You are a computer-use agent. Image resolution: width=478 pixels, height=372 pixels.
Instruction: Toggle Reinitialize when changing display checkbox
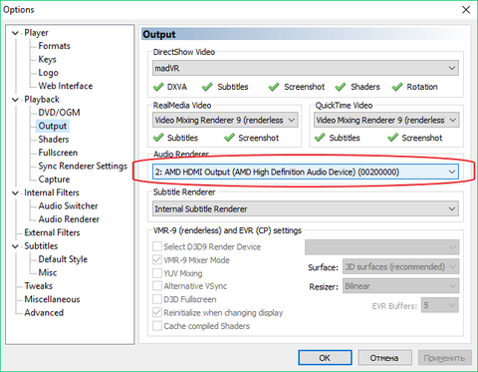[157, 312]
